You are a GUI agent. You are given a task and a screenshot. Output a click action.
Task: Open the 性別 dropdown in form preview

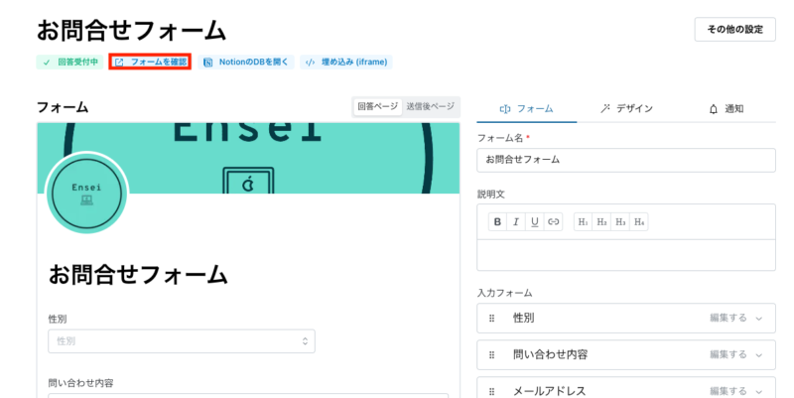[182, 341]
